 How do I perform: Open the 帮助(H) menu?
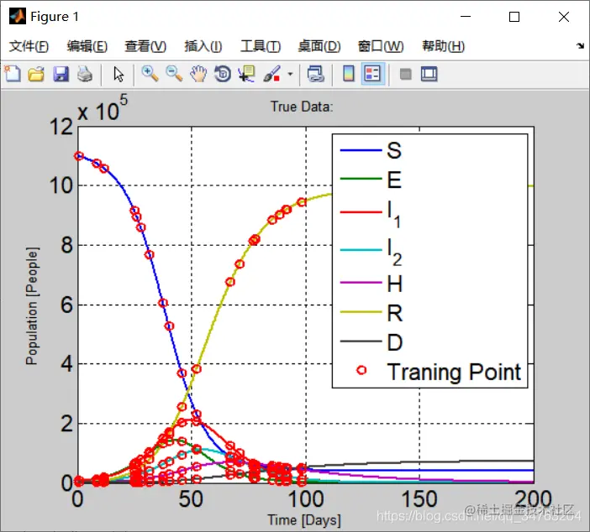click(x=443, y=46)
